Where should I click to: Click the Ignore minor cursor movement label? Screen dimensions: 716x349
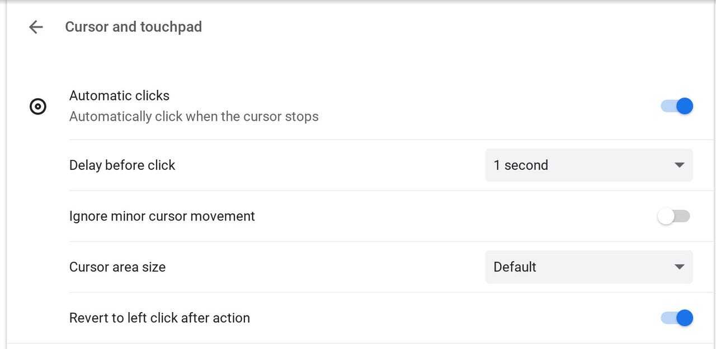(x=162, y=216)
